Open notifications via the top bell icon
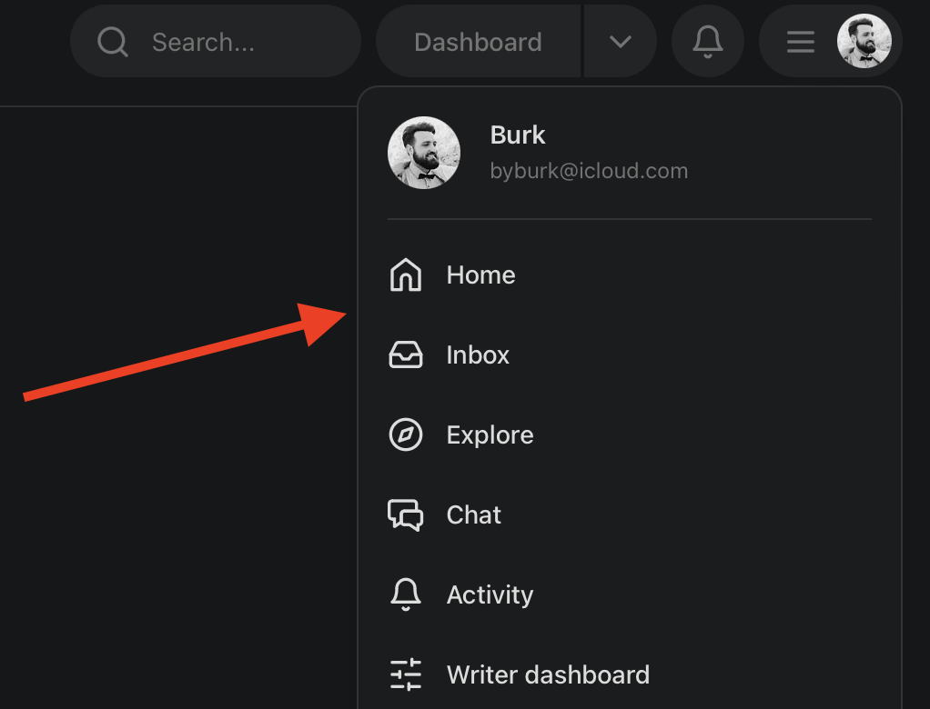 pyautogui.click(x=708, y=42)
